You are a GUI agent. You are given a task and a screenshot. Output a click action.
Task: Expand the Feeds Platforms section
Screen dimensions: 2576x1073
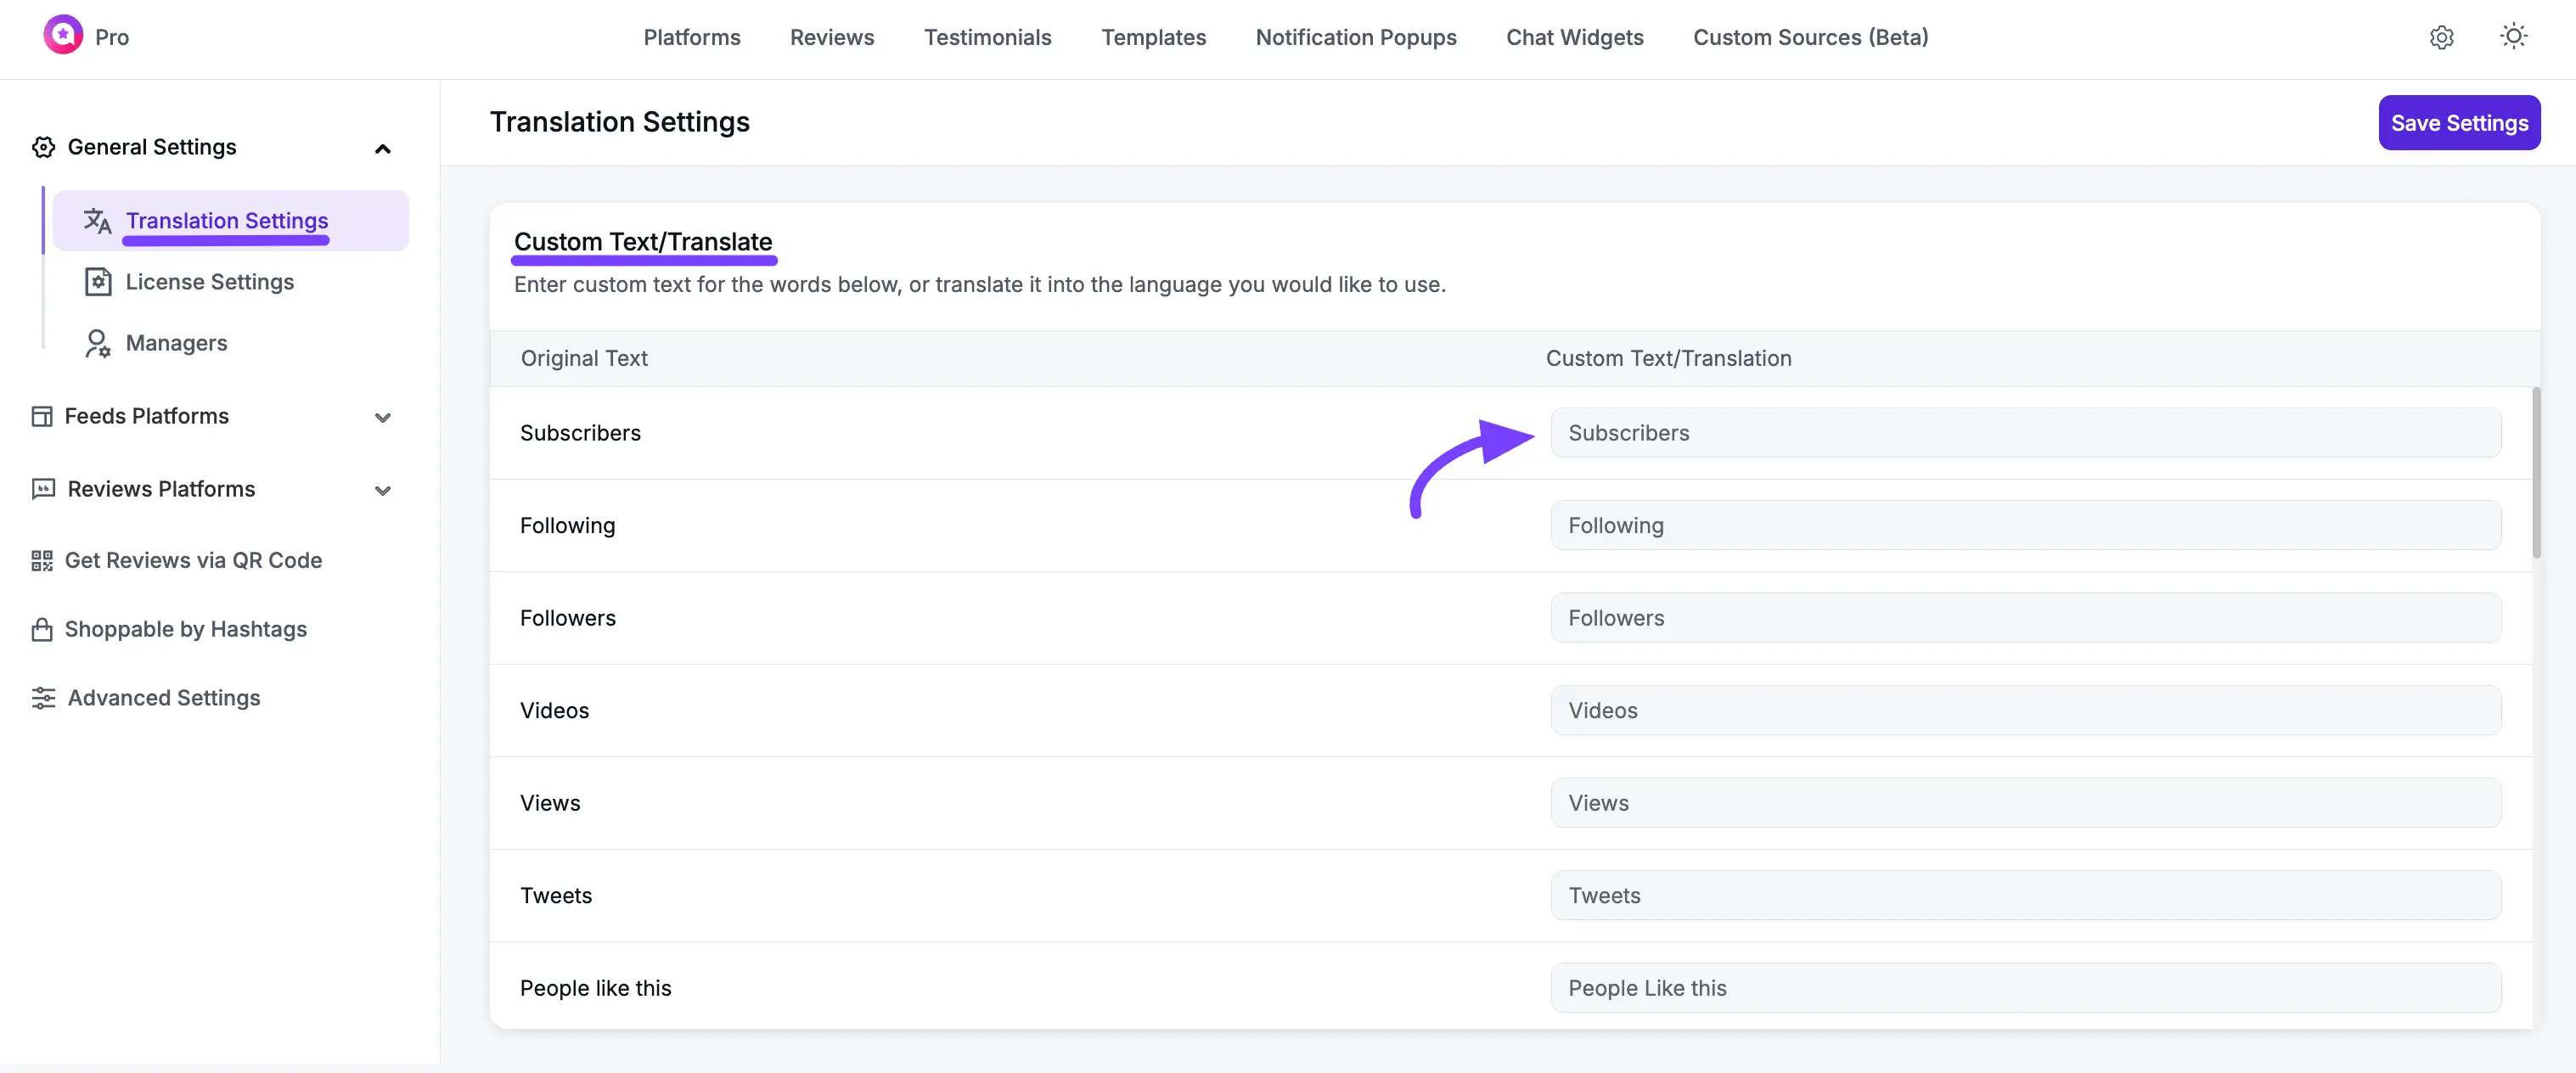pyautogui.click(x=383, y=417)
